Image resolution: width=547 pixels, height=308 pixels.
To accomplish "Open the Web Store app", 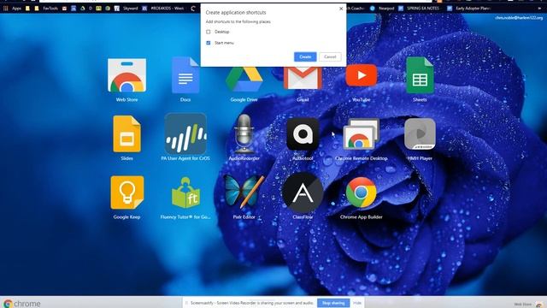I will (x=126, y=75).
